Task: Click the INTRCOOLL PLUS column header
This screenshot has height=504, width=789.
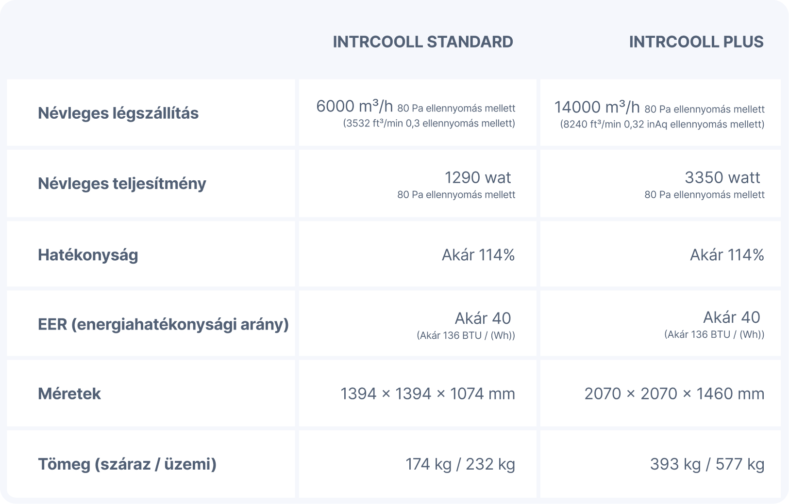Action: [696, 42]
